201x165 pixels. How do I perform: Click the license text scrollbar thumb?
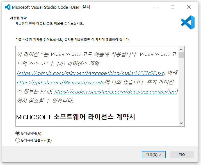(181, 55)
